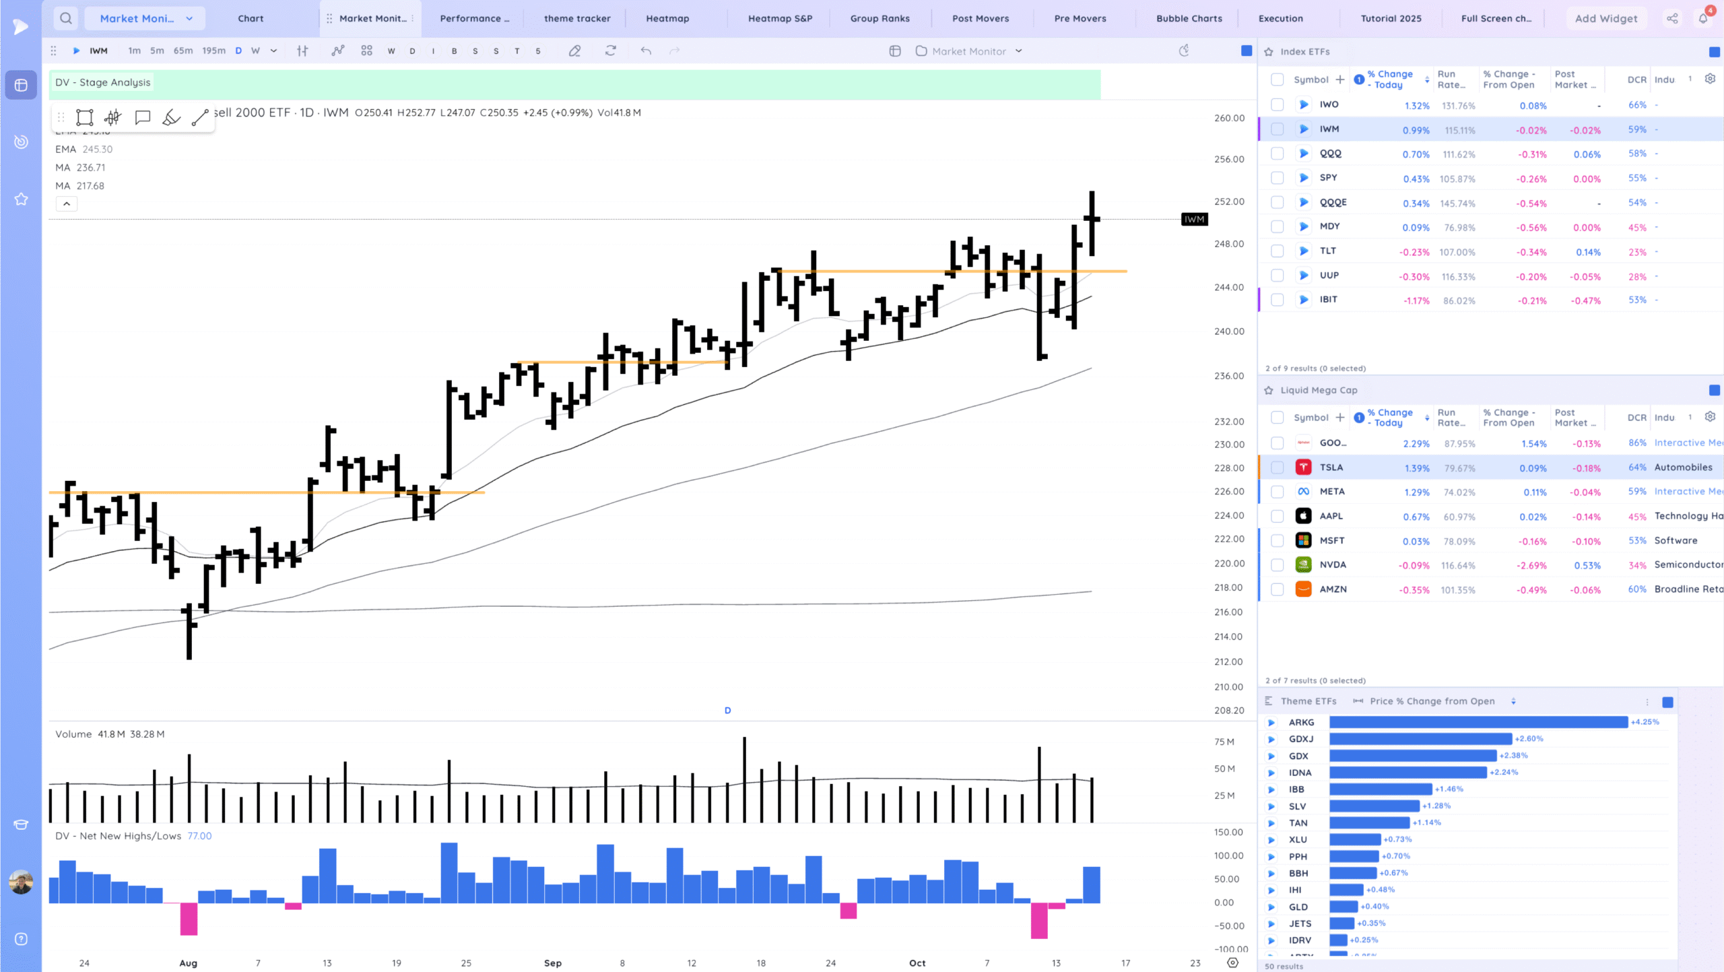Check the TSLA row checkbox

click(1277, 467)
